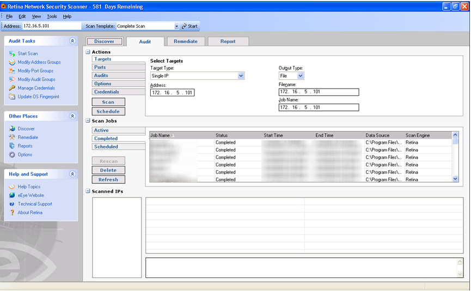This screenshot has width=471, height=291.
Task: Open the Output Type dropdown
Action: [301, 76]
